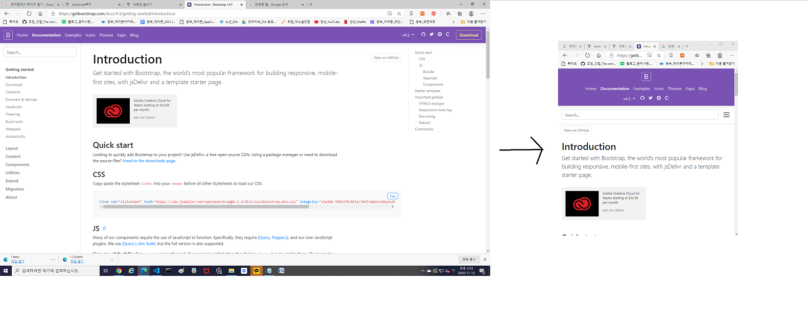
Task: Add page to favorites star, wide window
Action: [x=399, y=13]
